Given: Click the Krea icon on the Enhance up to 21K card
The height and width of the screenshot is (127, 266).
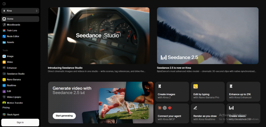Looking at the screenshot, I should pos(231,86).
